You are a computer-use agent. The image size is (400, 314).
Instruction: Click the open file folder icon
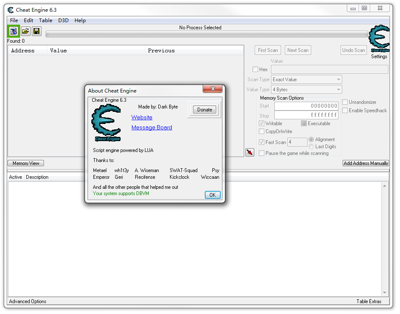(x=26, y=31)
